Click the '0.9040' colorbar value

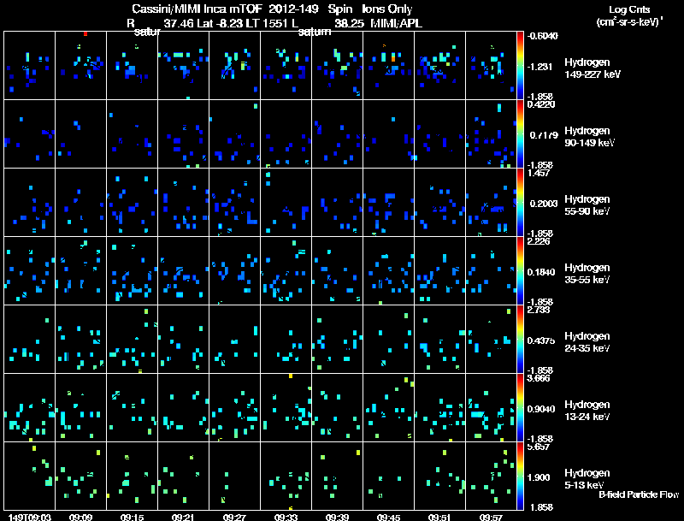click(541, 409)
